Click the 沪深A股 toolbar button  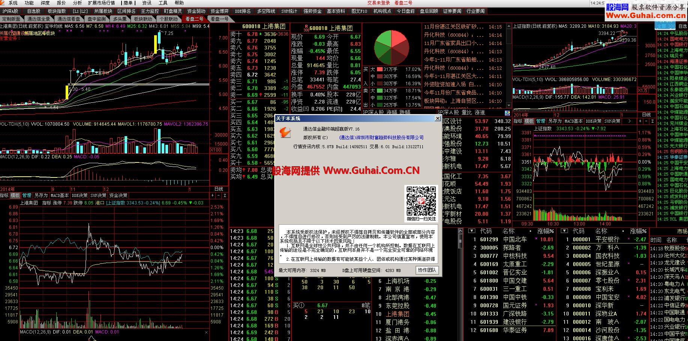tap(11, 11)
